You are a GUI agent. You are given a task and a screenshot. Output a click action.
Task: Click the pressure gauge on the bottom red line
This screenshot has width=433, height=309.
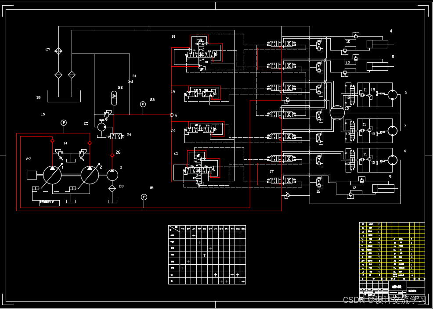pyautogui.click(x=144, y=197)
